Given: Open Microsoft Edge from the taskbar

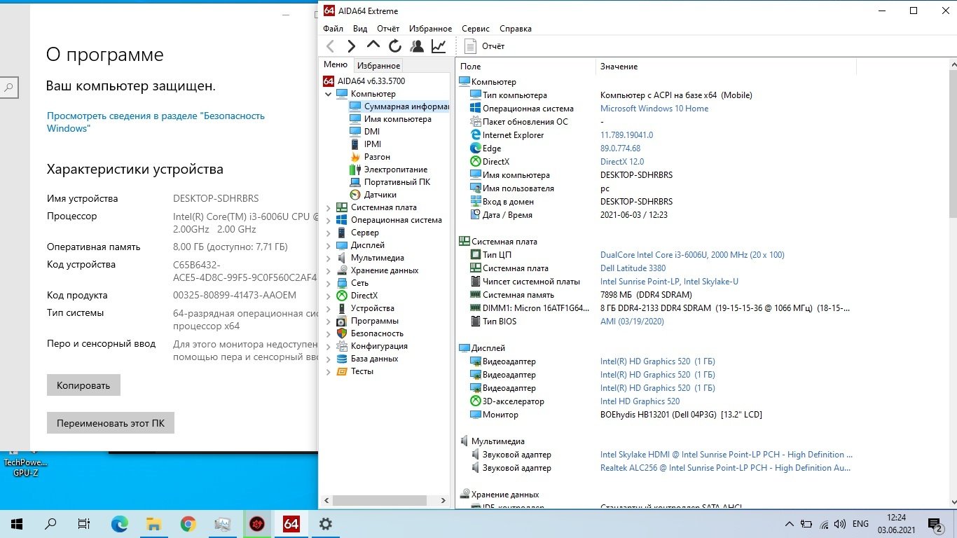Looking at the screenshot, I should (x=120, y=524).
